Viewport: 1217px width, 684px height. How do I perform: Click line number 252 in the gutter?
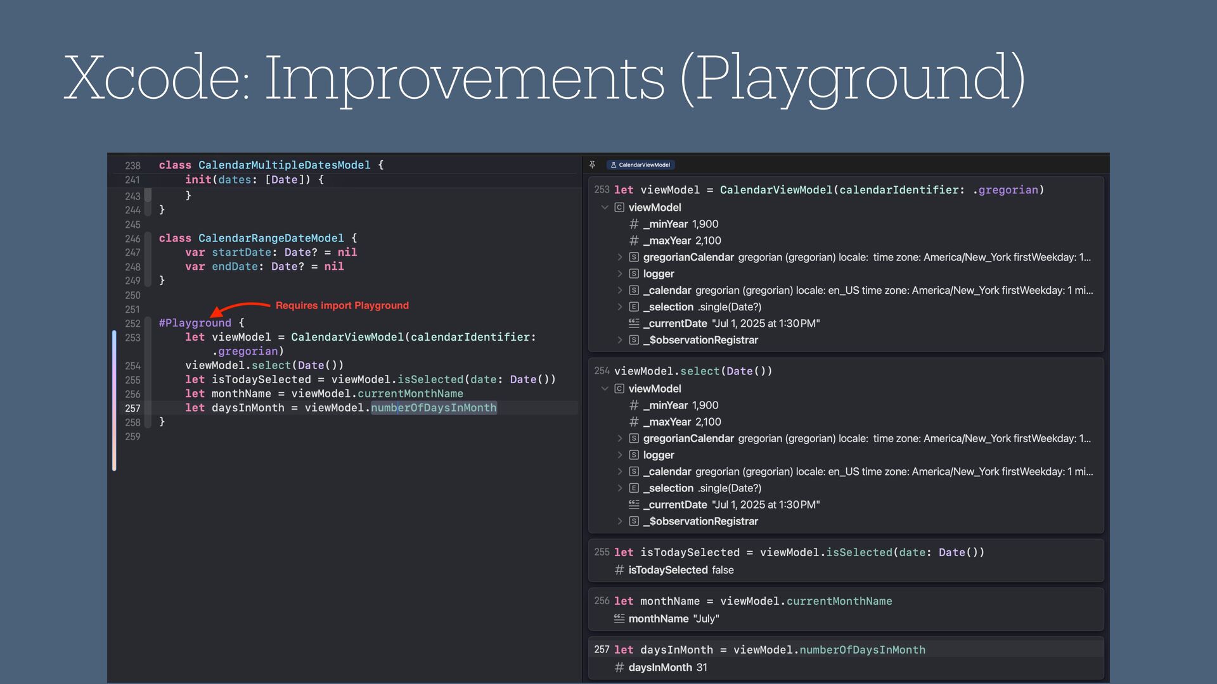coord(132,323)
